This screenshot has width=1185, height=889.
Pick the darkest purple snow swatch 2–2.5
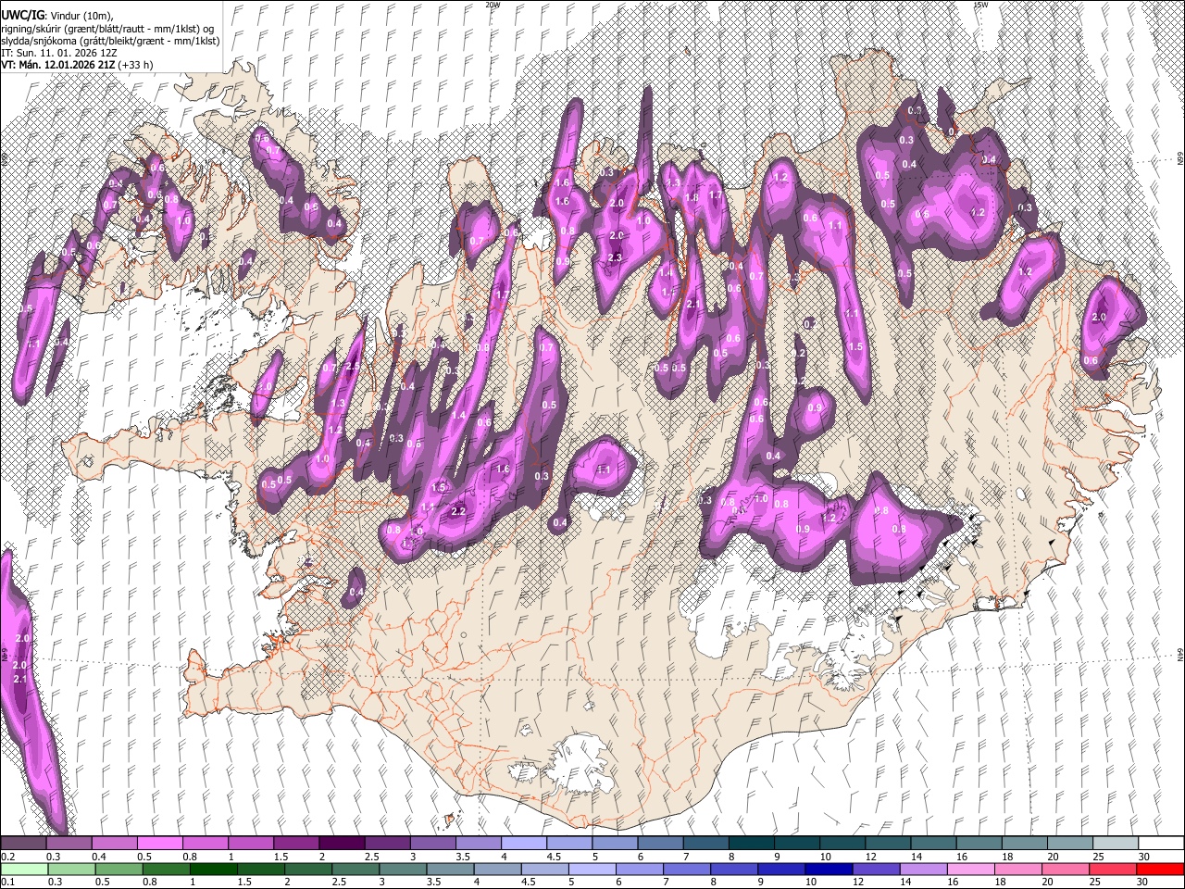(x=342, y=843)
